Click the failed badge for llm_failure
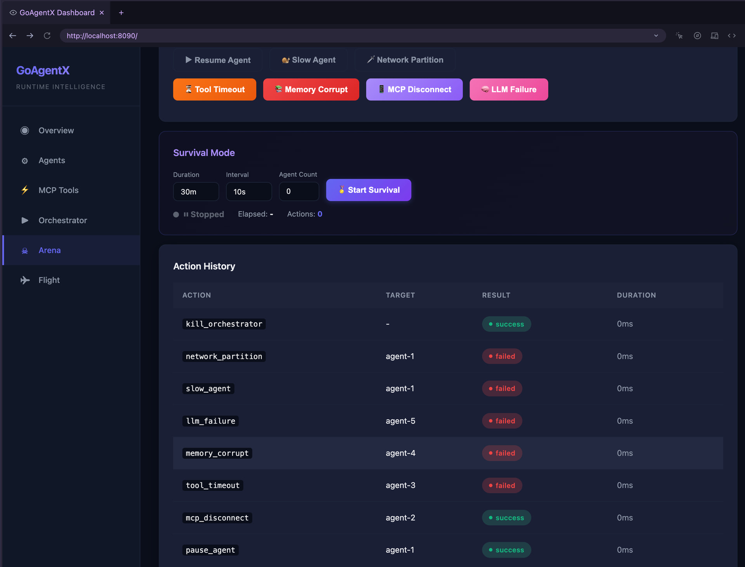 click(502, 421)
